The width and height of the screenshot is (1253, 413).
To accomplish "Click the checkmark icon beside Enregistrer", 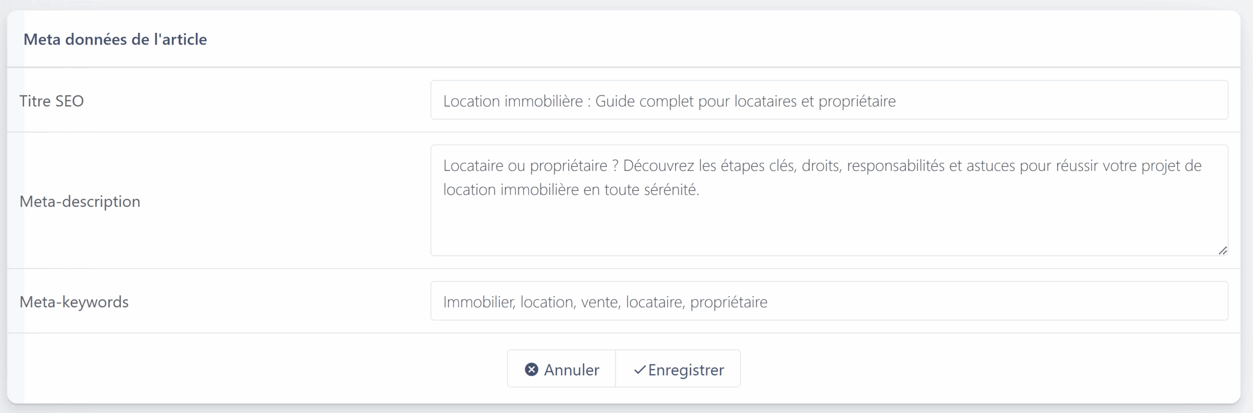I will [x=639, y=370].
